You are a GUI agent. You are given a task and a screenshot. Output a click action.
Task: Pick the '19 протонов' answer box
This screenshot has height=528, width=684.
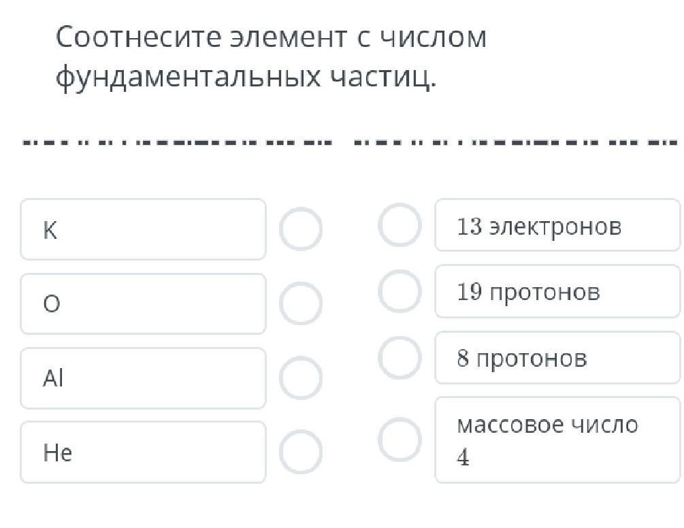click(x=557, y=291)
